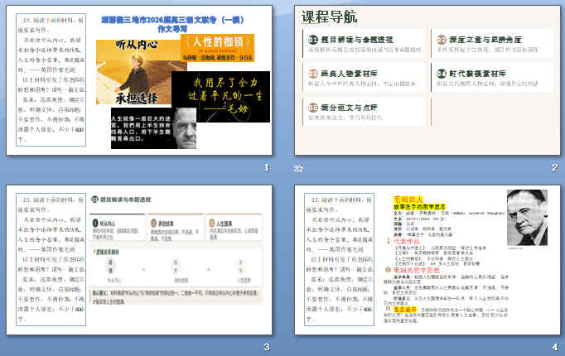Click the black quote image signed 毛姆
This screenshot has height=356, width=565.
(x=221, y=97)
